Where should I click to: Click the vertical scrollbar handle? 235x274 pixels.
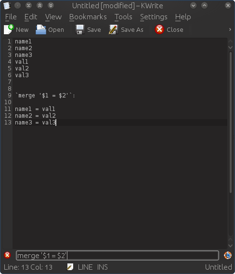click(x=231, y=123)
